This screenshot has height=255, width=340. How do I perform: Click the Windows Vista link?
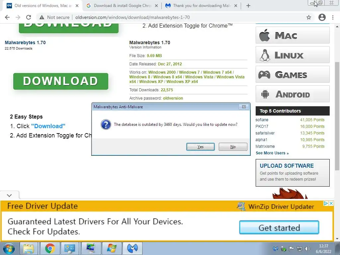click(x=199, y=77)
